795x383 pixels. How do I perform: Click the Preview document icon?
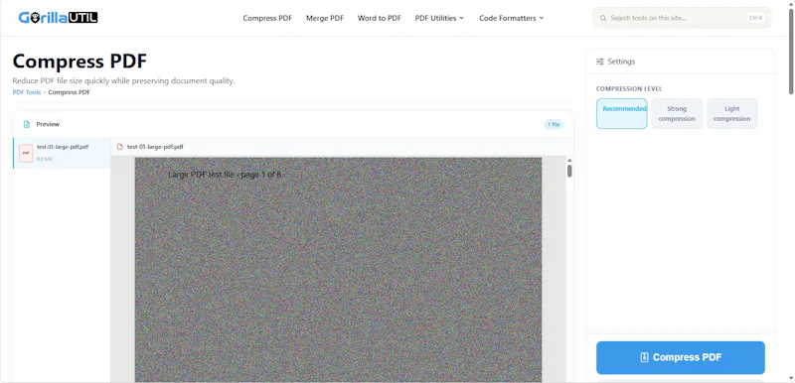[27, 124]
